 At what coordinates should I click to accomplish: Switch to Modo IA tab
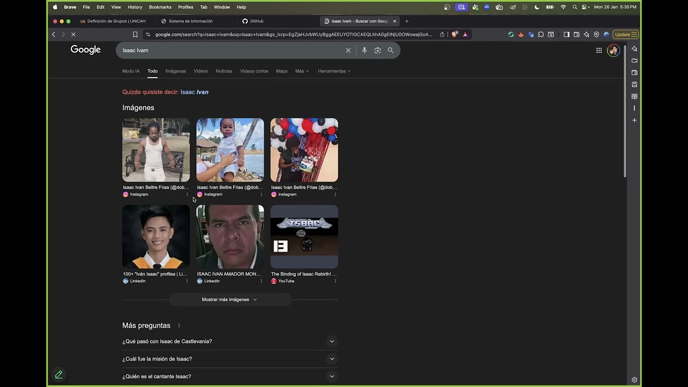131,71
